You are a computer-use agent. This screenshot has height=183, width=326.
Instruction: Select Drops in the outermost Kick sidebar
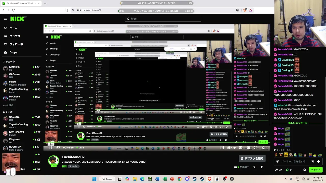(11, 52)
